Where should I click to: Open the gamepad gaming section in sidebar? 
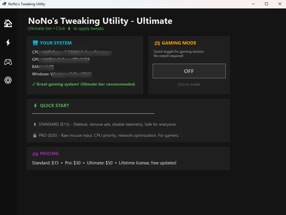point(8,62)
